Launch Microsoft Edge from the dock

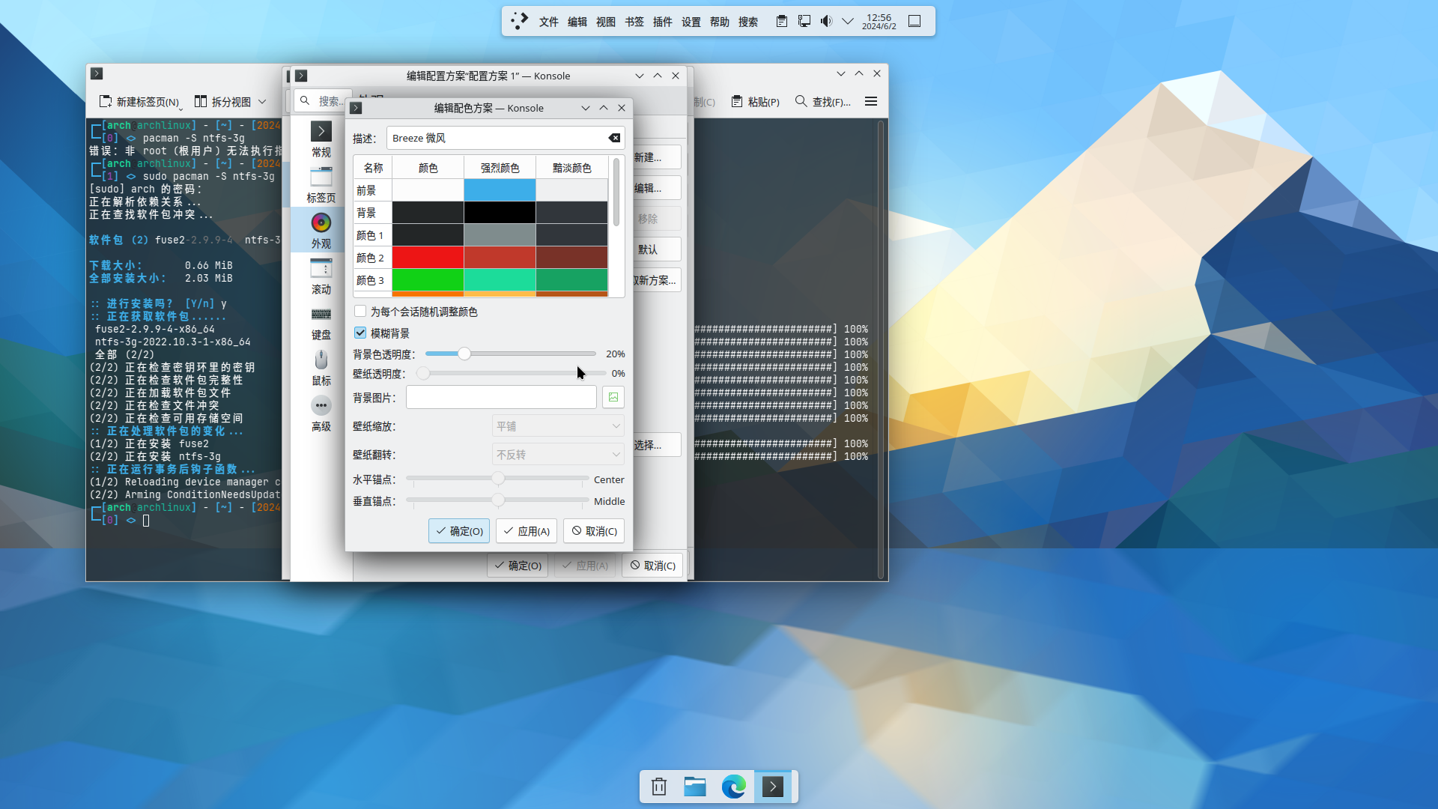pos(733,787)
